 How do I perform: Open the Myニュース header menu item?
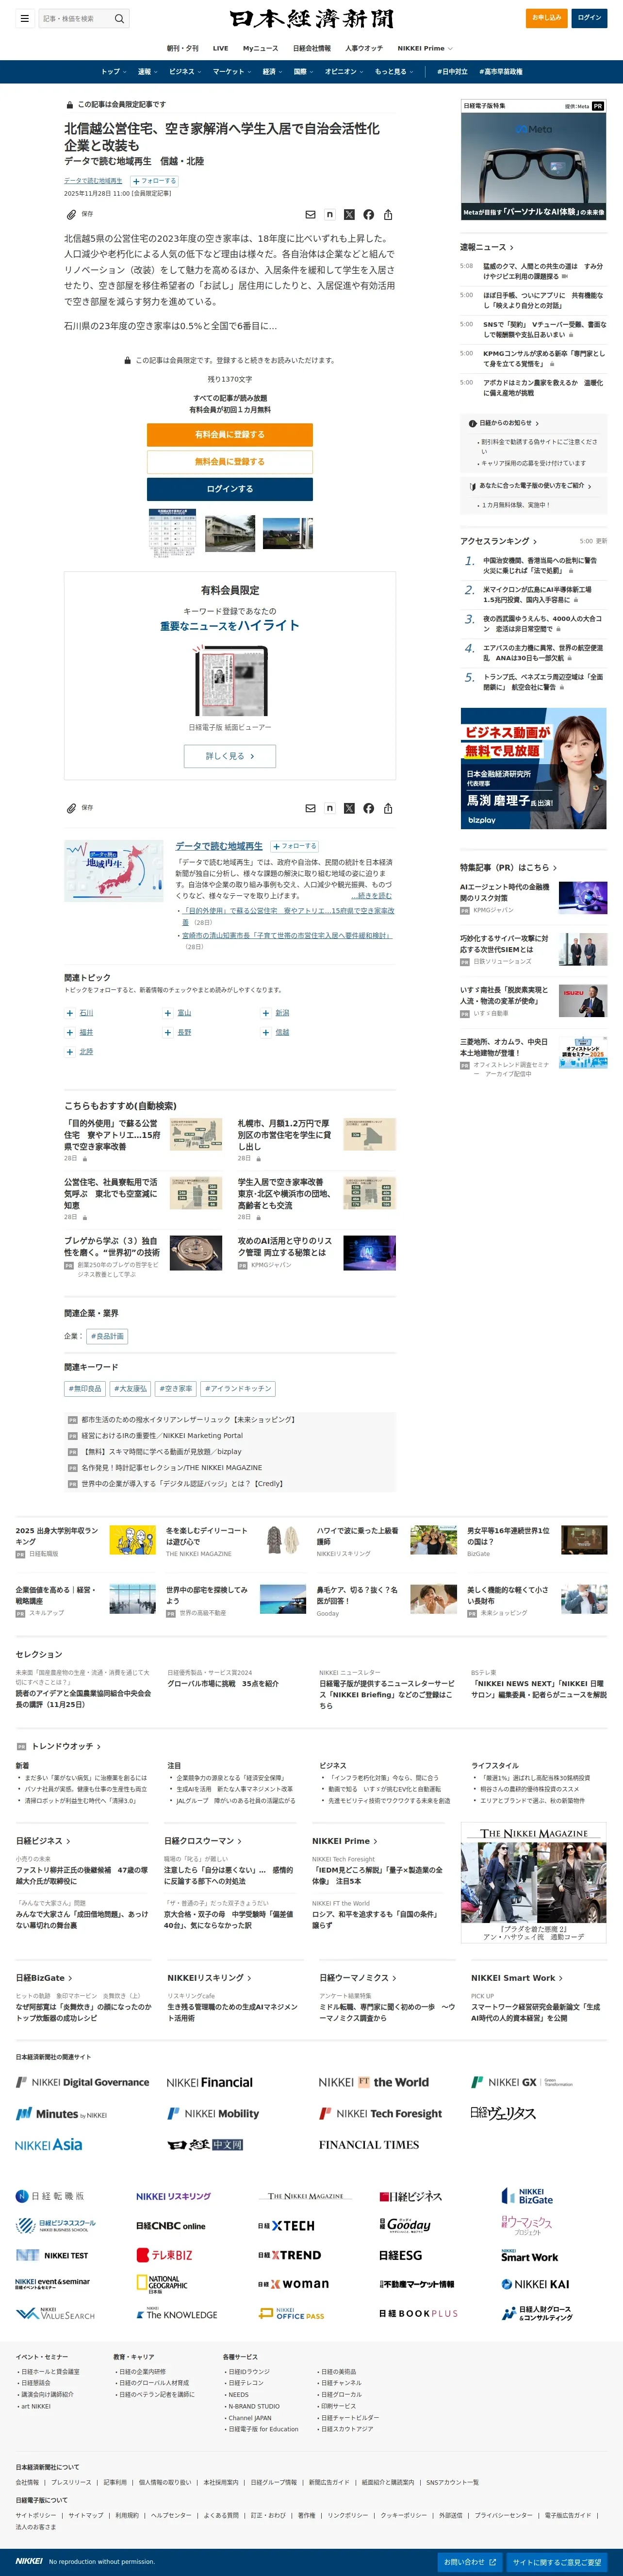pos(260,48)
